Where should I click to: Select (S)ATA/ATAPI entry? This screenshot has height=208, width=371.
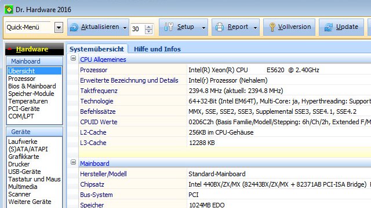coord(28,149)
